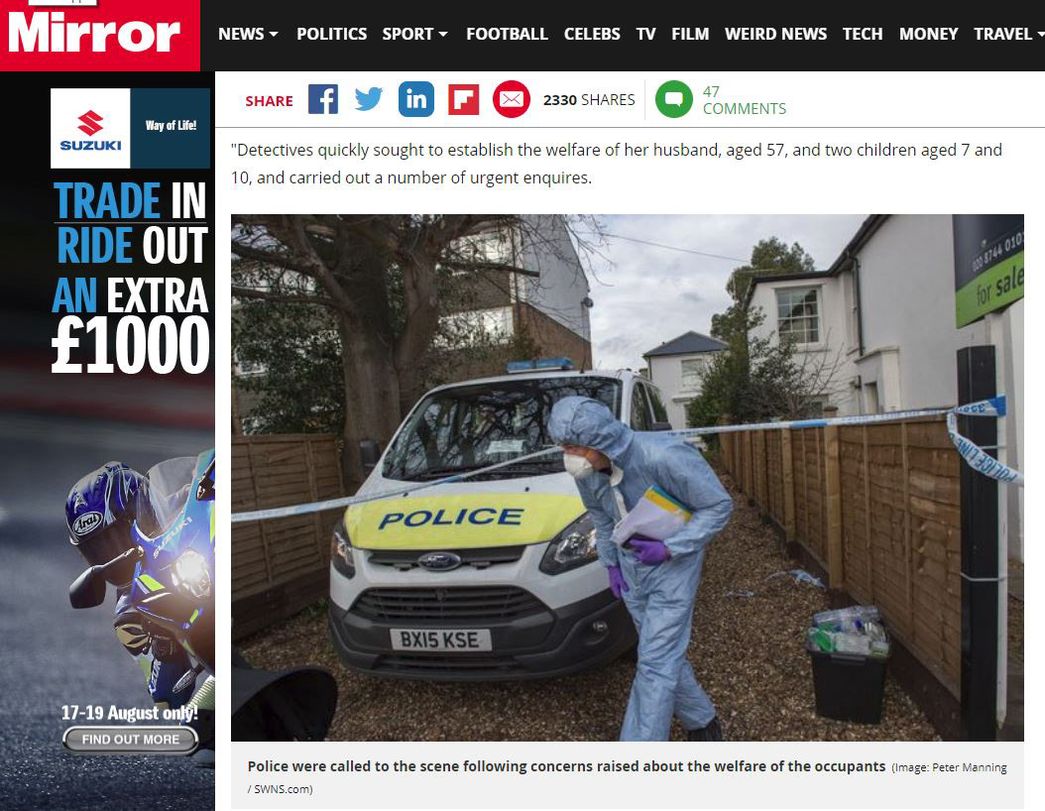
Task: Click the Suzuki logo in advert
Action: pos(90,129)
